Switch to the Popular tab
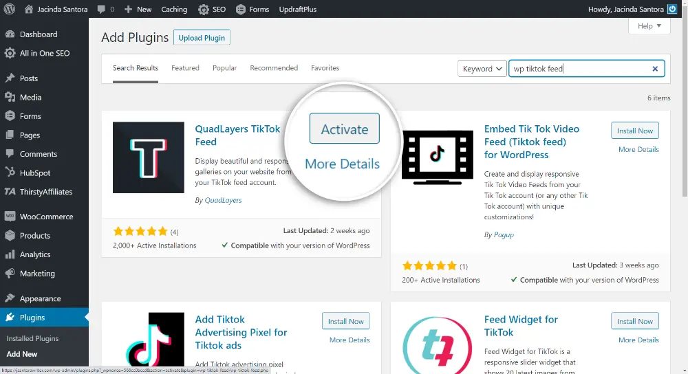Viewport: 688px width, 374px height. coord(224,68)
